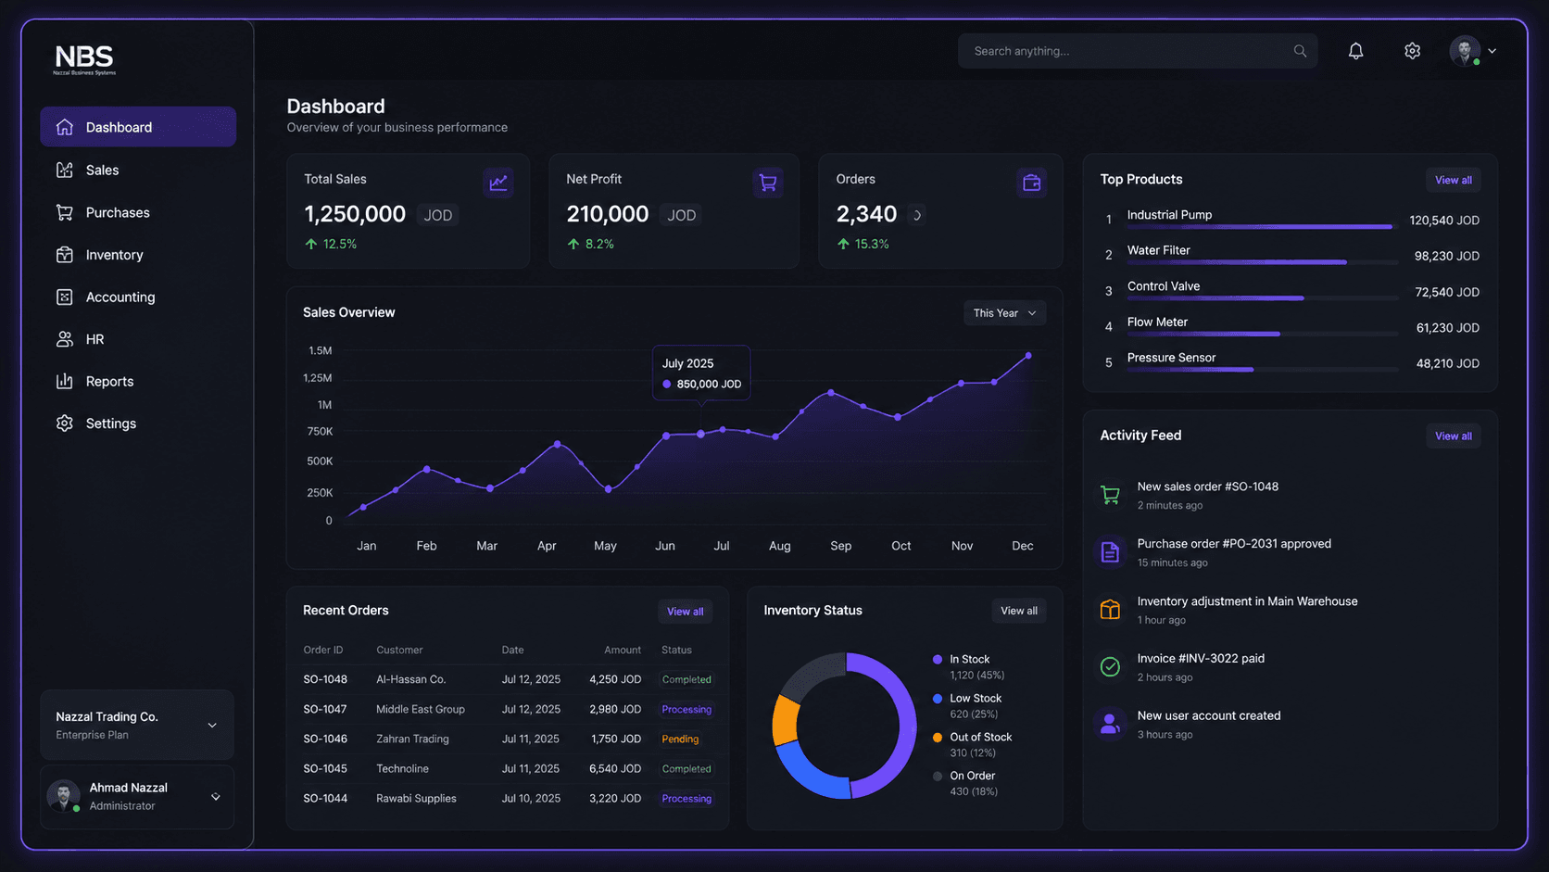This screenshot has height=872, width=1549.
Task: Expand the Nazzal Trading Co. selector
Action: point(137,725)
